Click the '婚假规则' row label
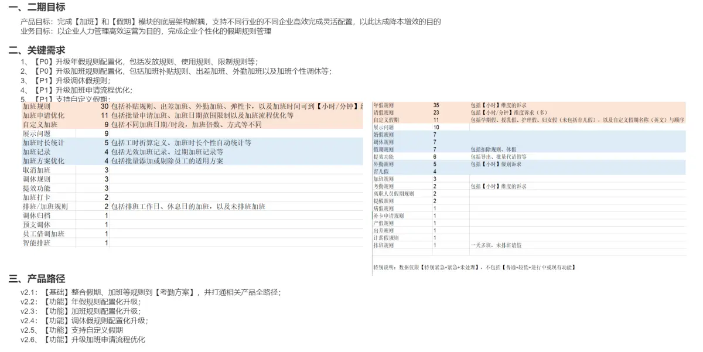The image size is (703, 352). coord(383,135)
